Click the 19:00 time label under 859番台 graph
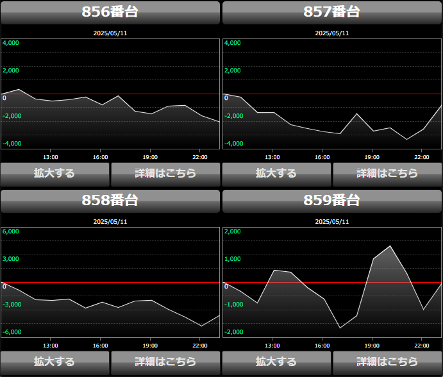 [372, 346]
